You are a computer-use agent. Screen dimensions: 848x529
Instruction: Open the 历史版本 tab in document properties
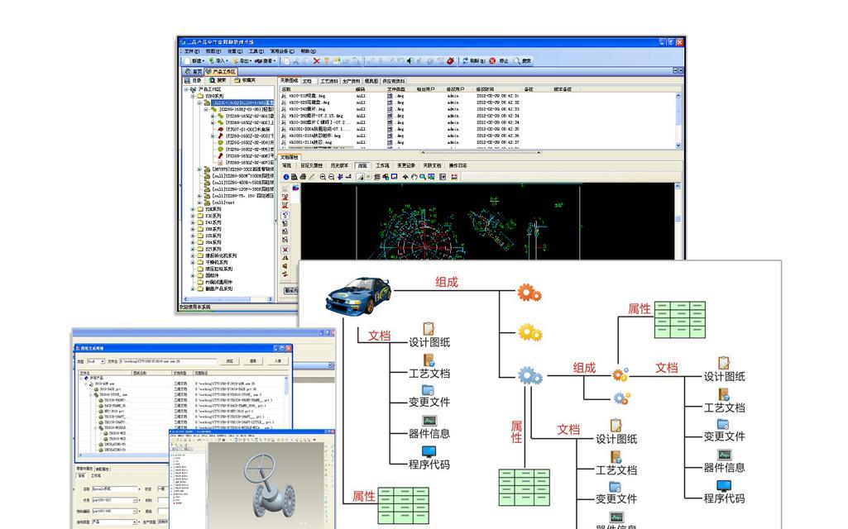[339, 165]
